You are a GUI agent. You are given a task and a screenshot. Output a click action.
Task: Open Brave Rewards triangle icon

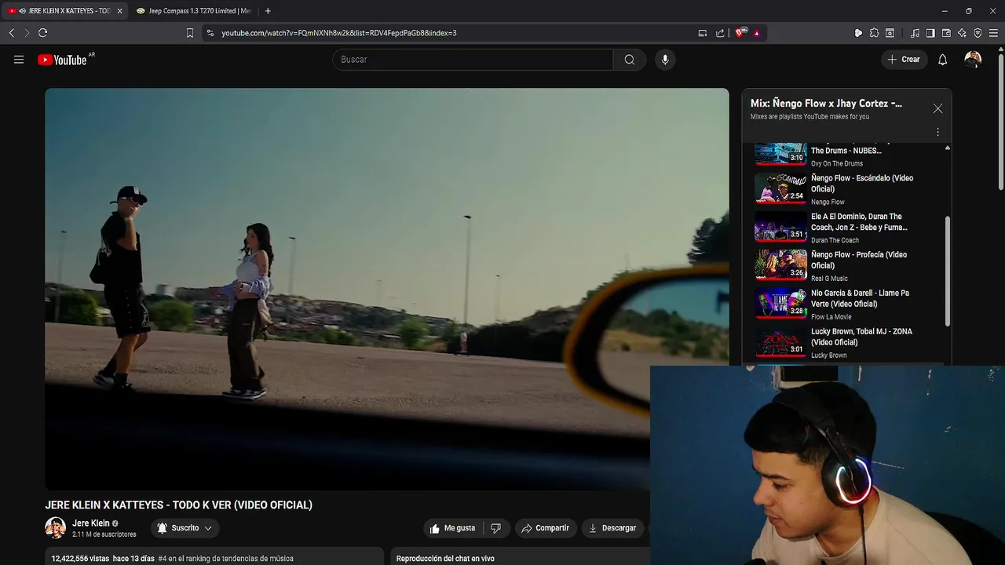pos(757,33)
